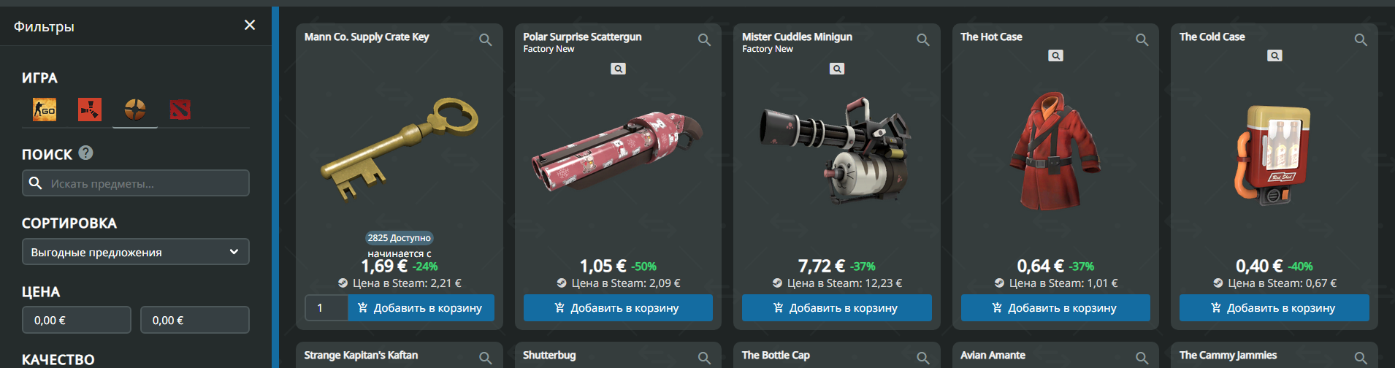
Task: Focus the Искать предметы search field
Action: tap(136, 183)
